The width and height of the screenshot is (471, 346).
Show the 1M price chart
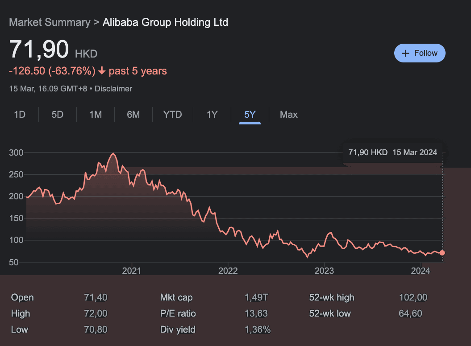tap(96, 115)
